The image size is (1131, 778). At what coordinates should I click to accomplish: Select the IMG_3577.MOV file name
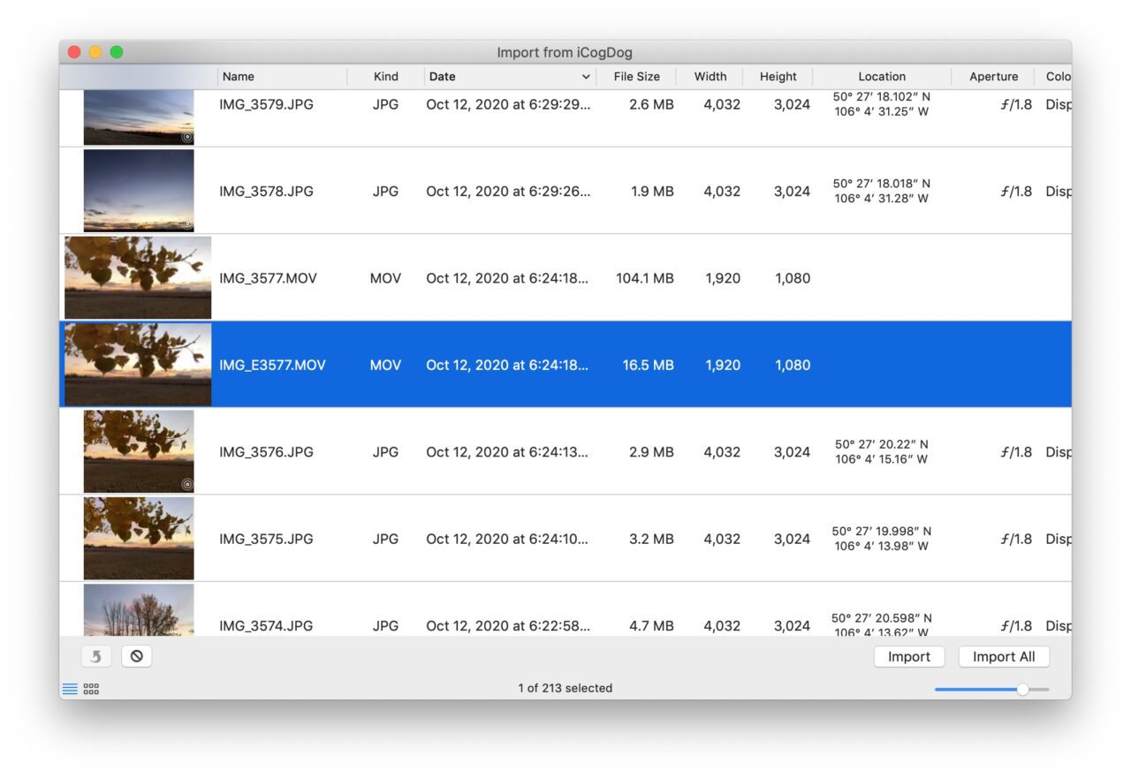click(268, 278)
